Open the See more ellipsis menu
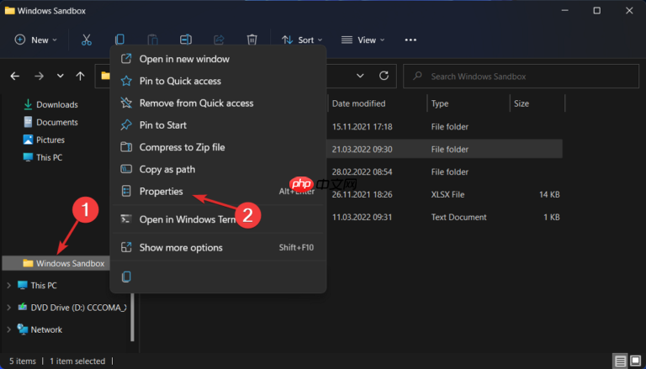646x369 pixels. [x=410, y=40]
